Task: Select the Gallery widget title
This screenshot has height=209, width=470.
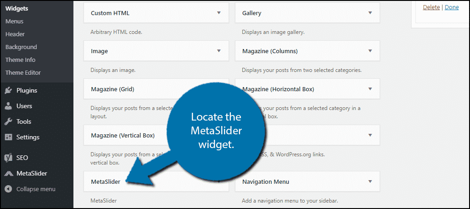Action: [x=252, y=13]
